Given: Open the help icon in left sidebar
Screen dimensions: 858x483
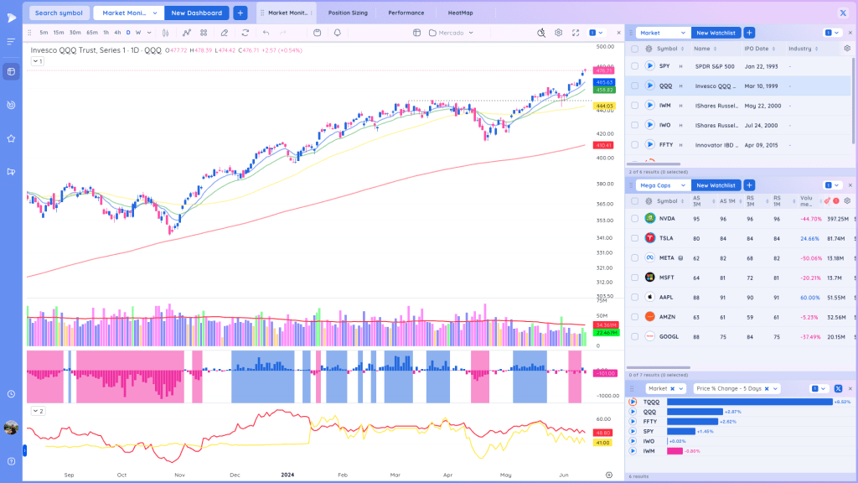Looking at the screenshot, I should coord(11,462).
